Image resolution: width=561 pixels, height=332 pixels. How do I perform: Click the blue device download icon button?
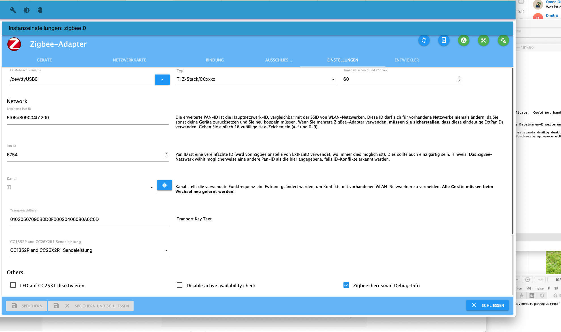pos(444,40)
